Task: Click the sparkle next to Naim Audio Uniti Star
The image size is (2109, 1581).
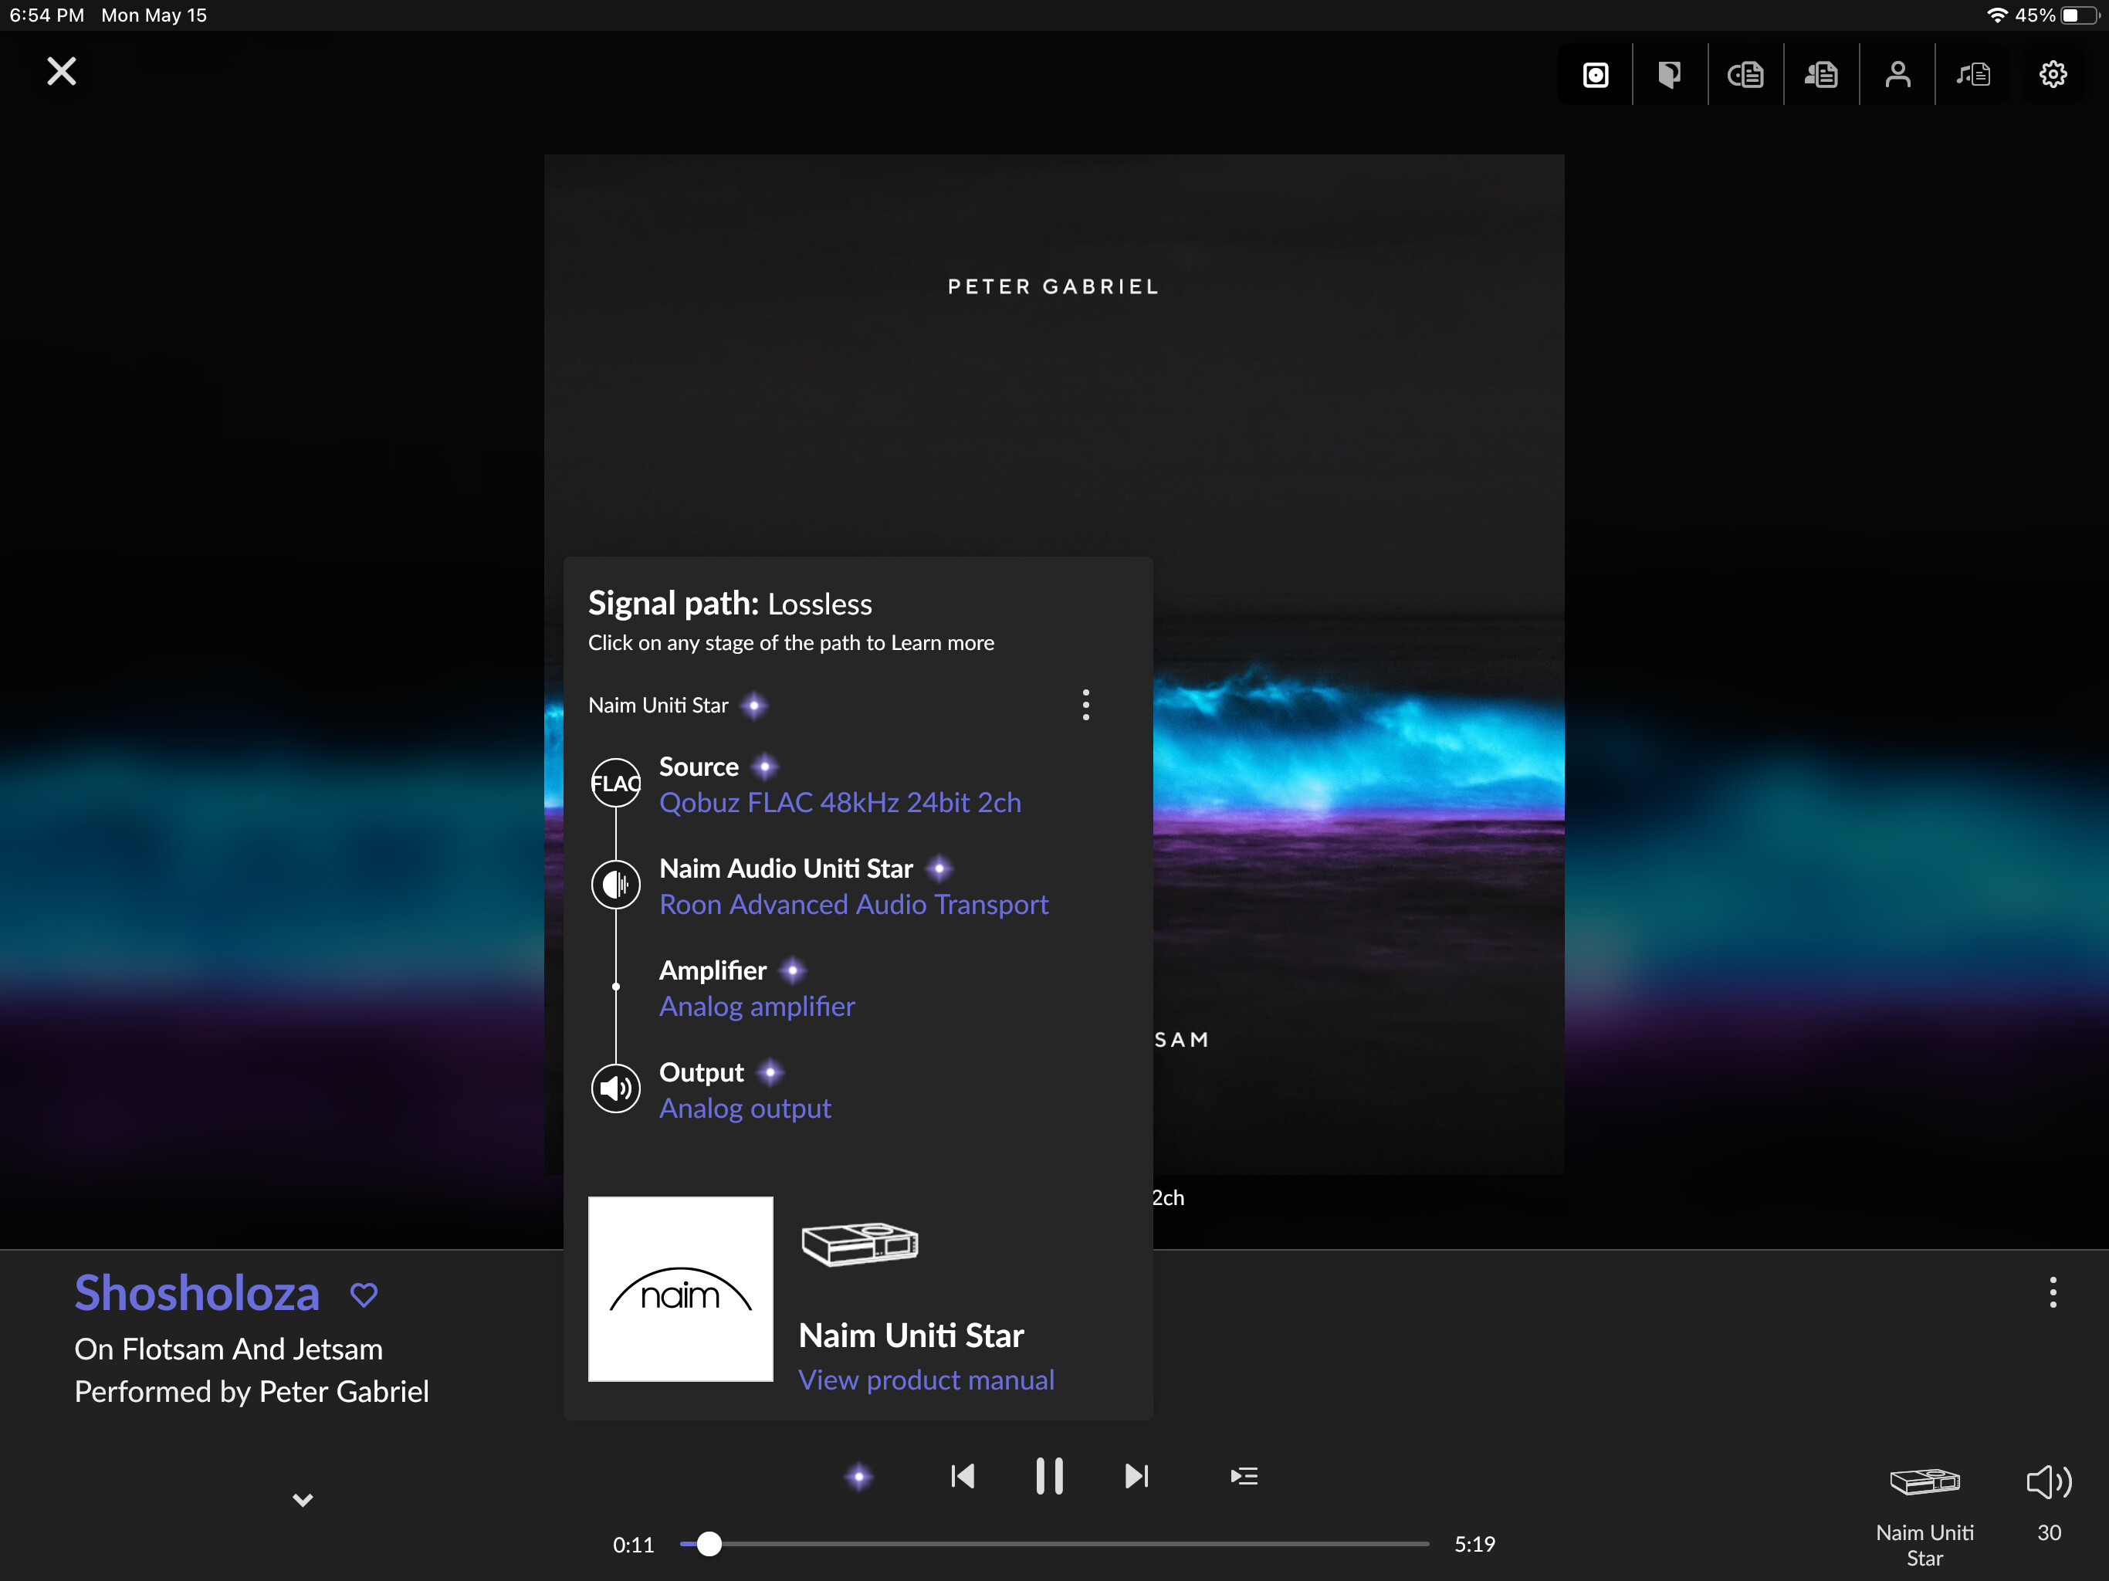Action: coord(939,868)
